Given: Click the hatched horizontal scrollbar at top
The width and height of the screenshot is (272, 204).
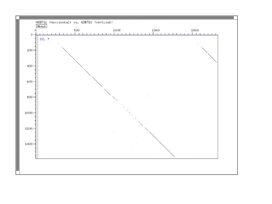Looking at the screenshot, I should coord(126,18).
